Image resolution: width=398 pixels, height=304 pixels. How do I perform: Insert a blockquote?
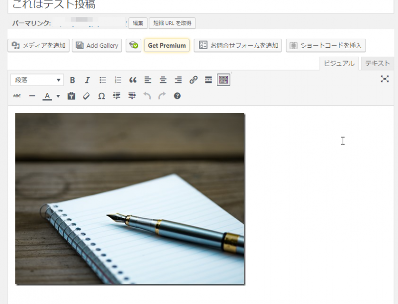(x=133, y=80)
